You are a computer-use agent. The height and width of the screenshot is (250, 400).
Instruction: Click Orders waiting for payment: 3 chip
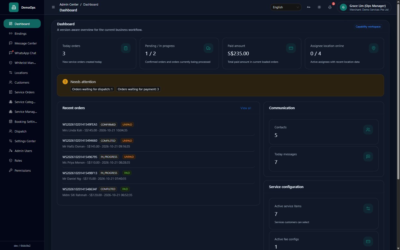(x=138, y=89)
